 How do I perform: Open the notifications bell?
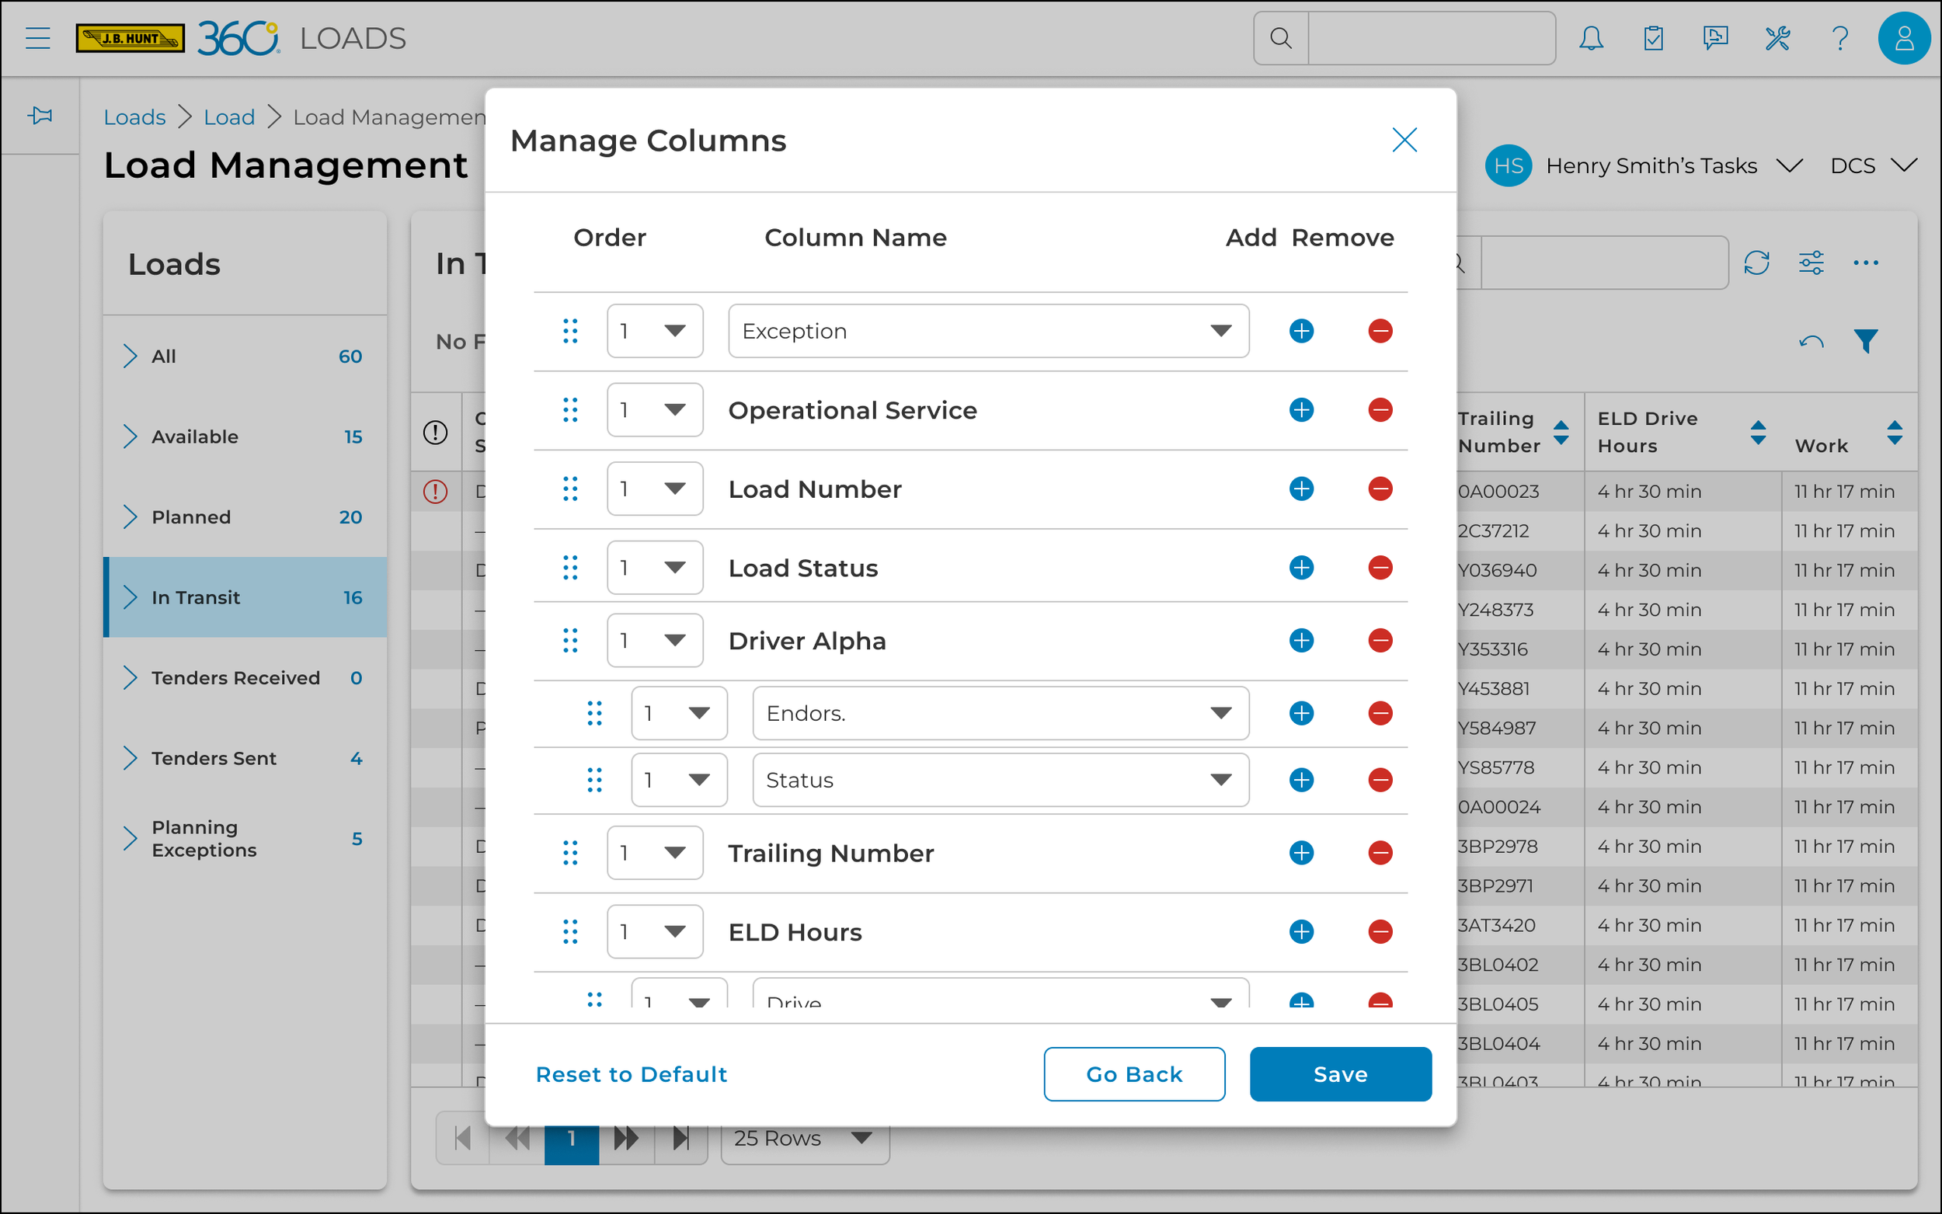pos(1592,38)
